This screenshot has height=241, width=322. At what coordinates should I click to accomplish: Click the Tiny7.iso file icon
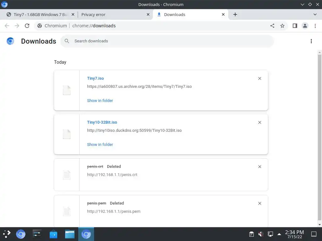(67, 90)
